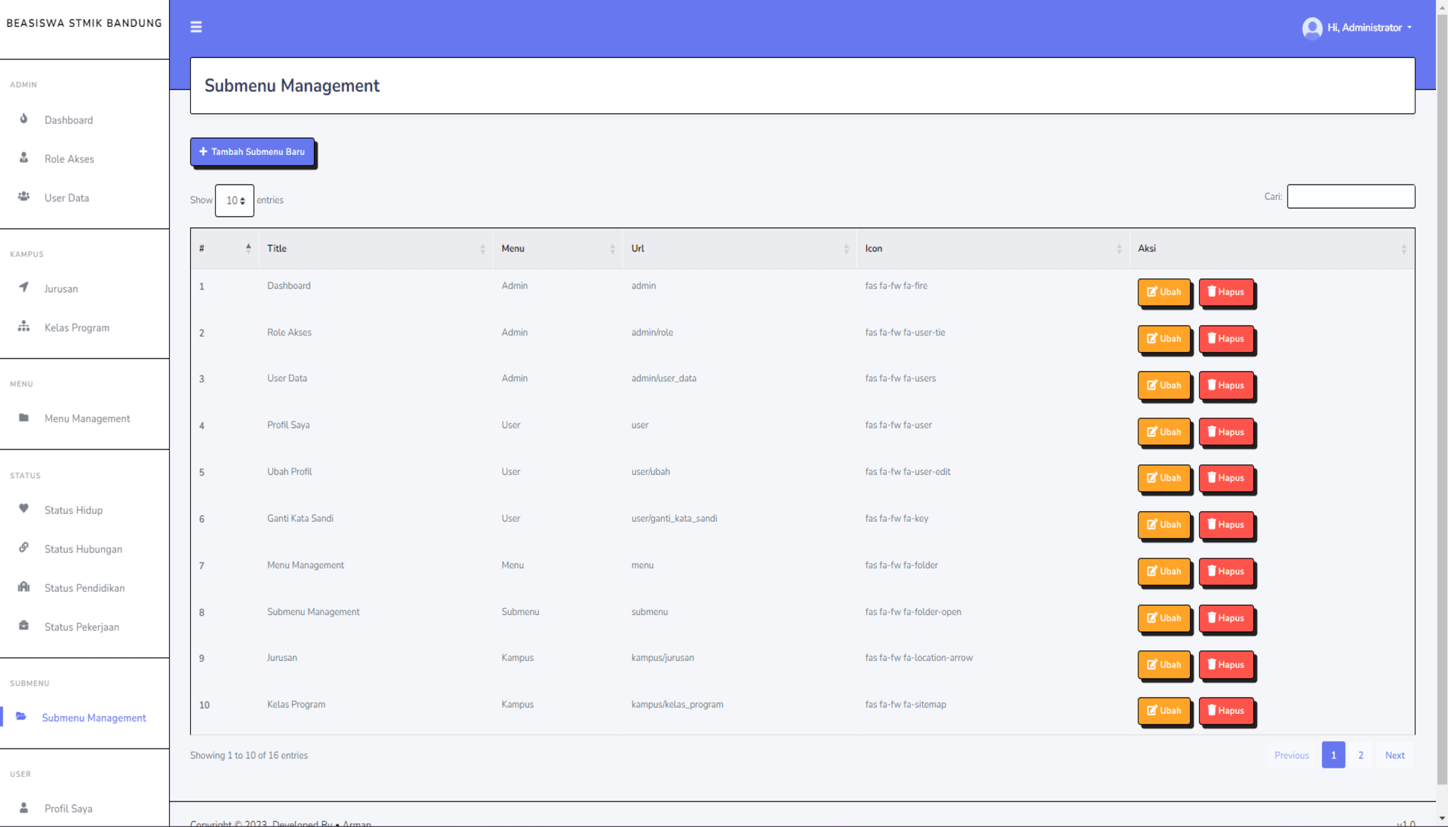Open the show entries count dropdown

[x=234, y=201]
